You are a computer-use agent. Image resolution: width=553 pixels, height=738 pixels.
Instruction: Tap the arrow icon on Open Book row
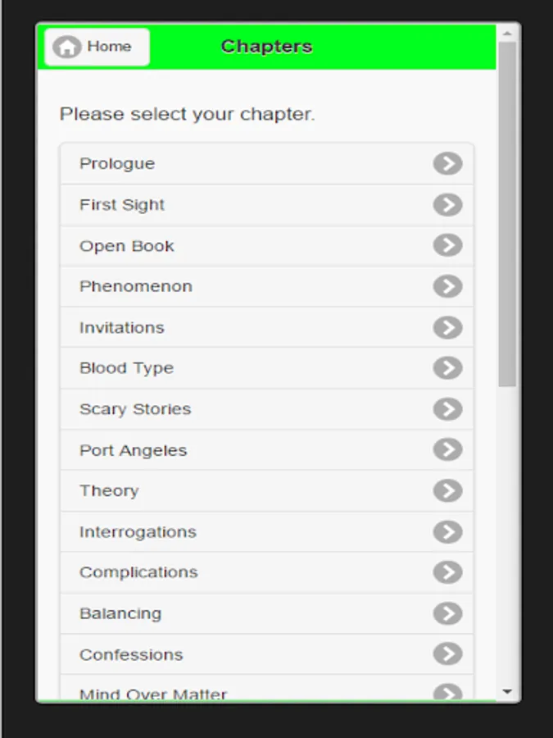447,245
